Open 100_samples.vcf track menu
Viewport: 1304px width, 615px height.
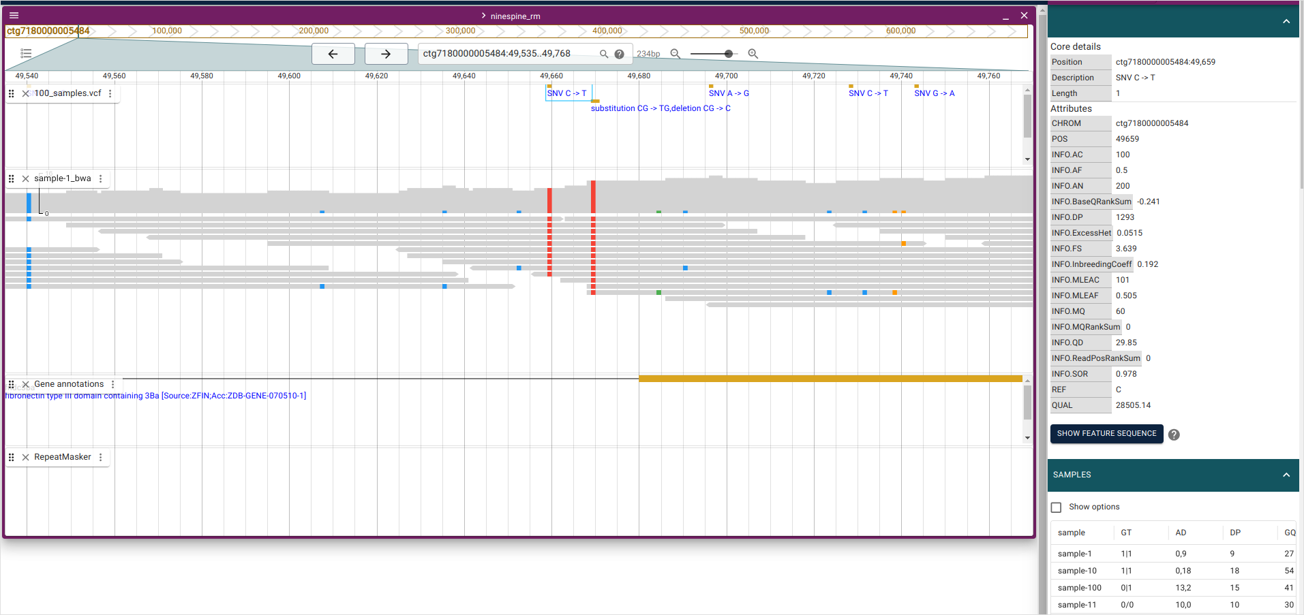click(x=110, y=93)
